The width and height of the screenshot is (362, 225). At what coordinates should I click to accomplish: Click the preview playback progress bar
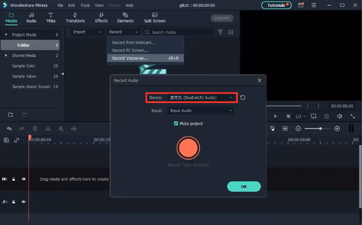(x=284, y=106)
